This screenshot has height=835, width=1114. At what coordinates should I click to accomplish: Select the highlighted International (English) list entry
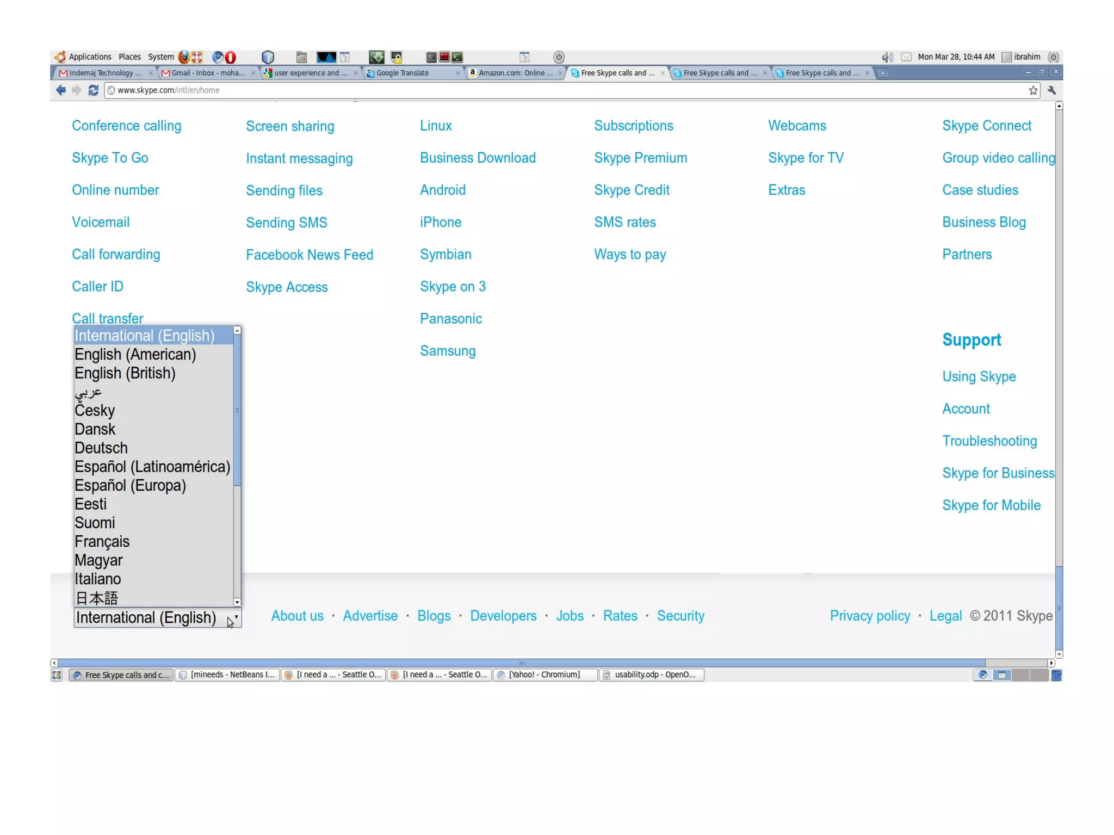pos(153,336)
